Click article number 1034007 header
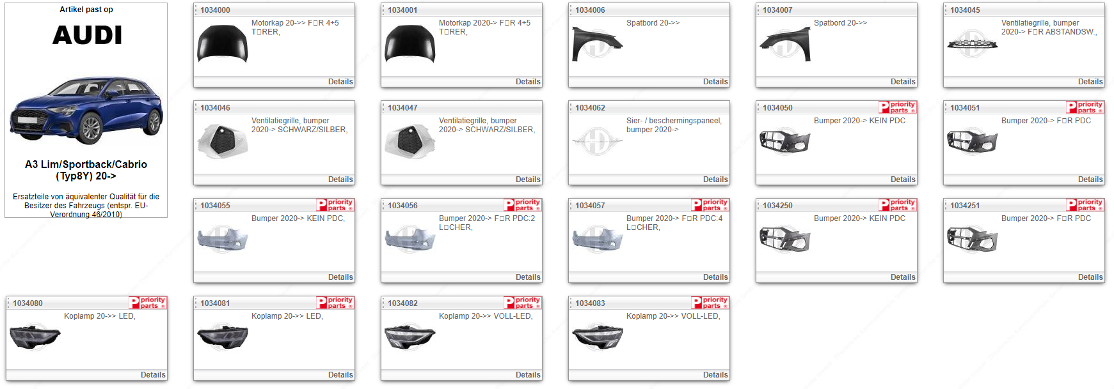The width and height of the screenshot is (1114, 389). (777, 10)
